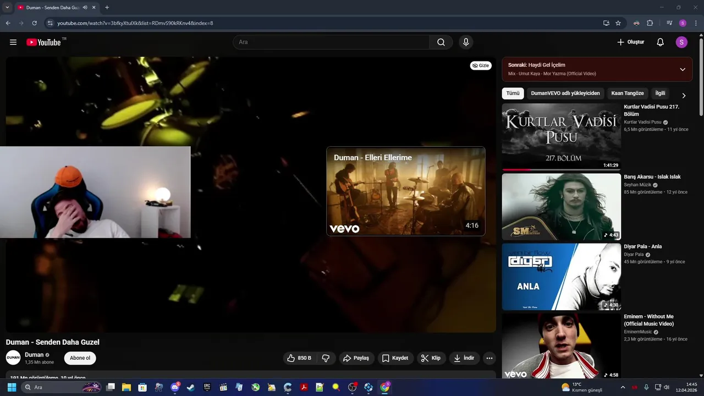Hide the end-screen cards with Gizle
704x396 pixels.
(481, 65)
